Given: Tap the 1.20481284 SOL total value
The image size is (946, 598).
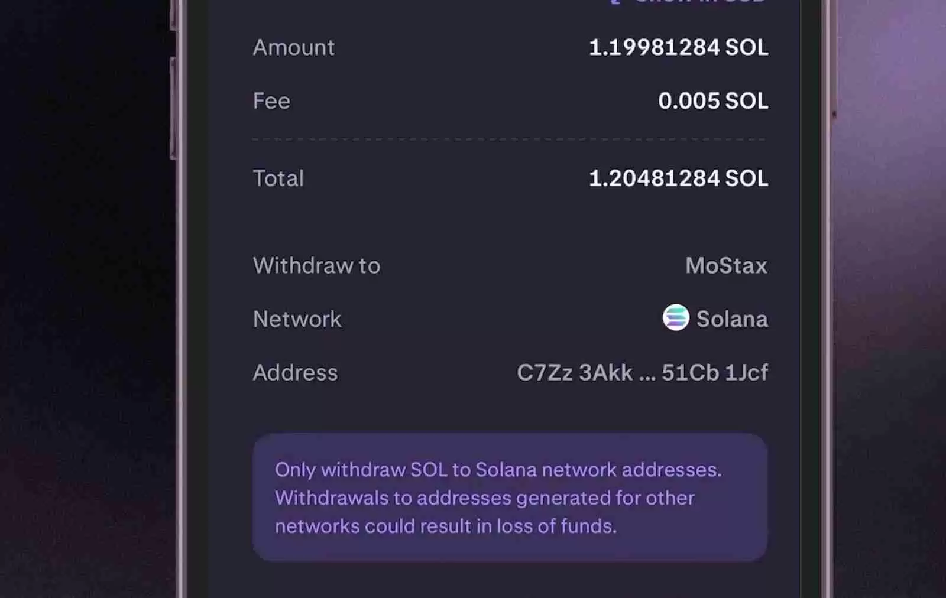Looking at the screenshot, I should click(x=678, y=178).
